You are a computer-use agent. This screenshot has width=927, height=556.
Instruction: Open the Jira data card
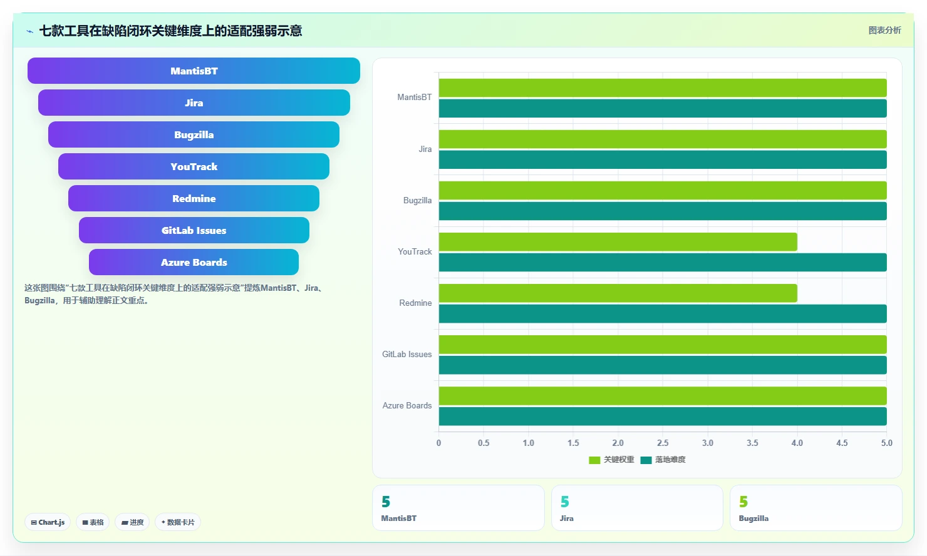[637, 508]
